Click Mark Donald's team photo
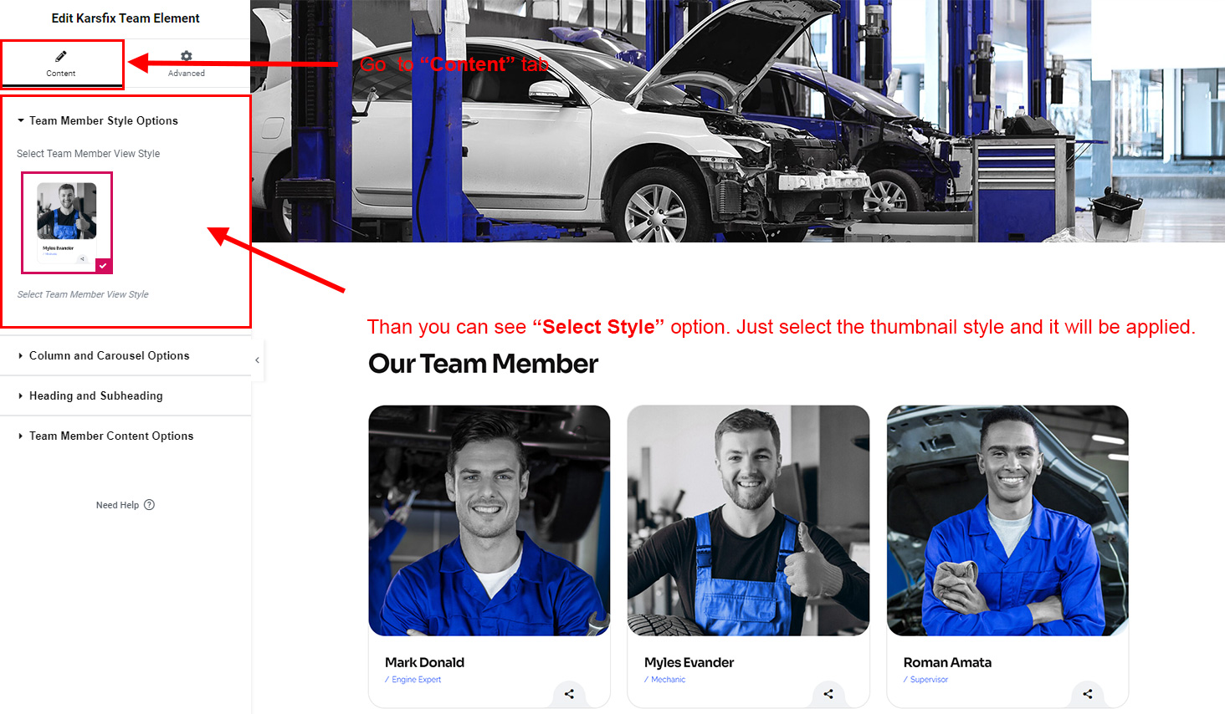Screen dimensions: 1225x714 tap(489, 520)
